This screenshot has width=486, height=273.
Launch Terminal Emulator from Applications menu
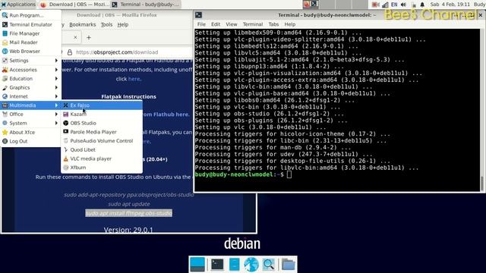(x=30, y=24)
